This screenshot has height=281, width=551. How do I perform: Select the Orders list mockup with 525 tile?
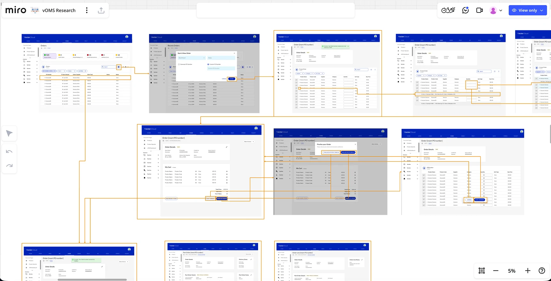click(x=77, y=73)
